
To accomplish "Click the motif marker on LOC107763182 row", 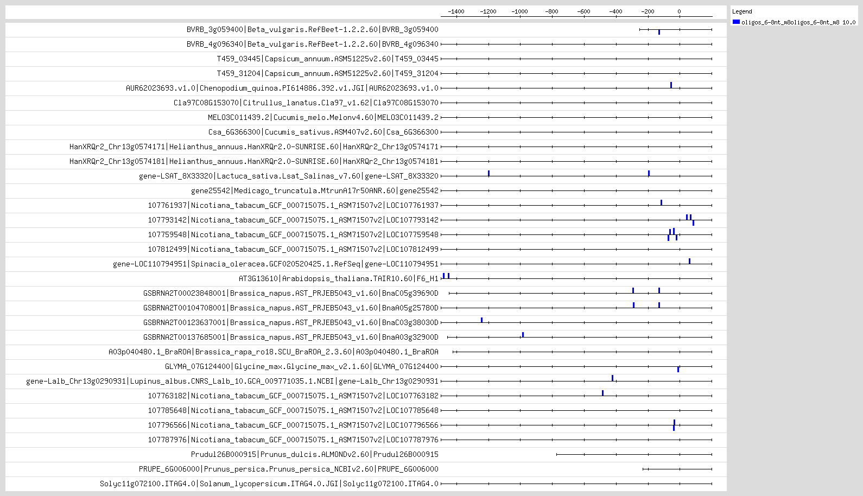I will [x=602, y=393].
